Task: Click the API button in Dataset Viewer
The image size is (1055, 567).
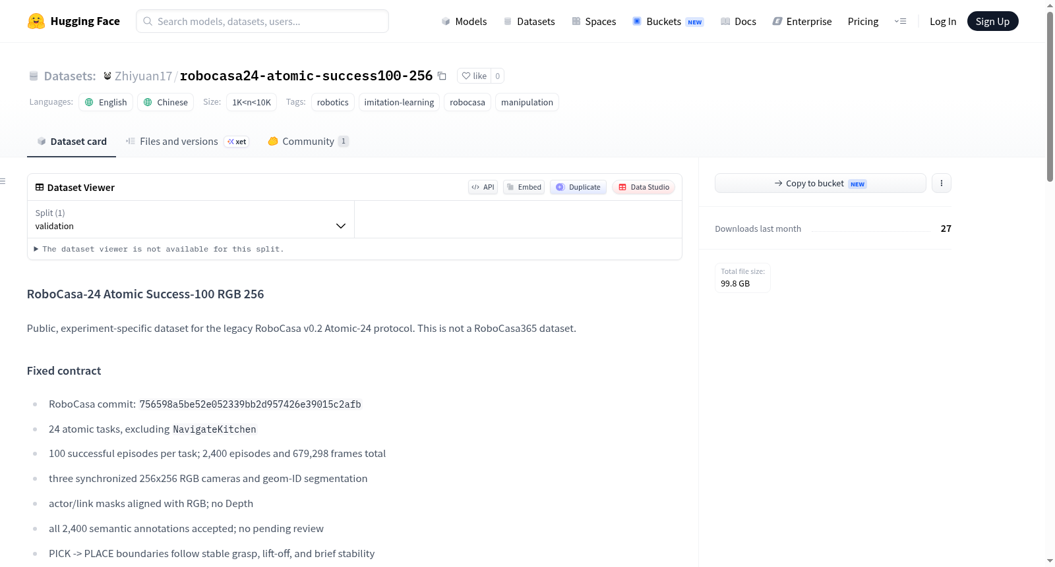Action: coord(483,187)
